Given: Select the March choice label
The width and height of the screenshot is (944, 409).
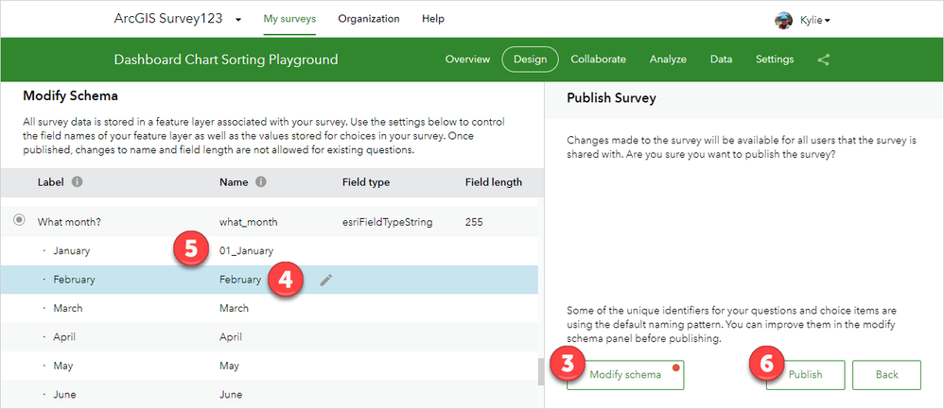Looking at the screenshot, I should 68,308.
